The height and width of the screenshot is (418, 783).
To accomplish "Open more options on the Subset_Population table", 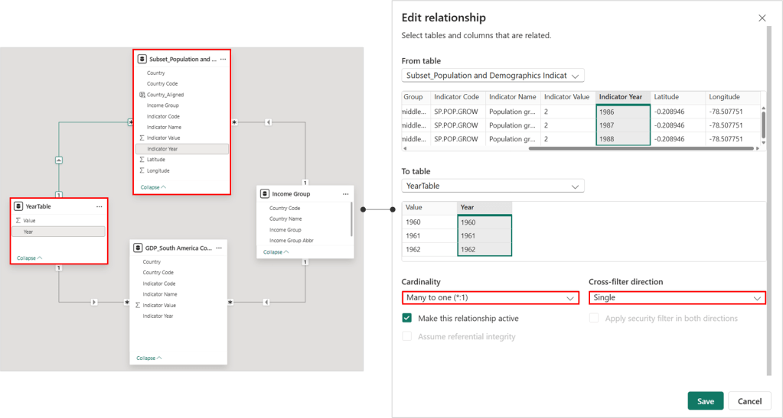I will 222,59.
